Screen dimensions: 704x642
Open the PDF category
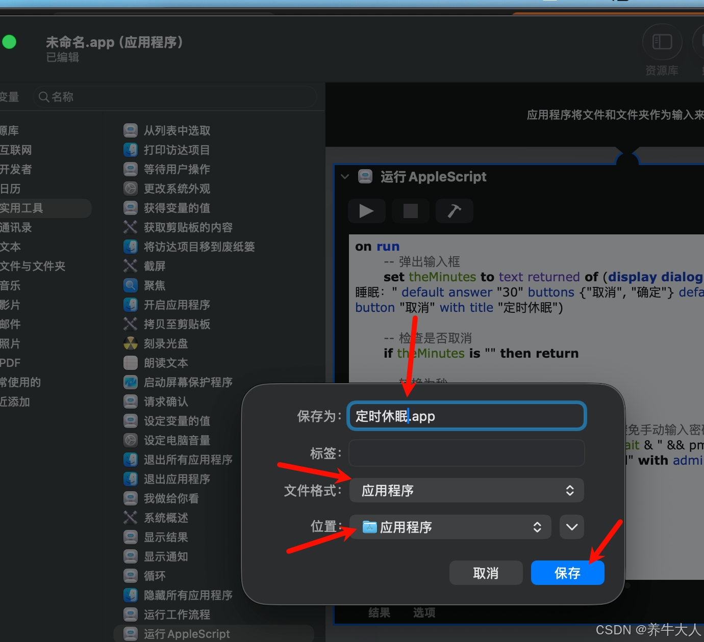click(10, 363)
